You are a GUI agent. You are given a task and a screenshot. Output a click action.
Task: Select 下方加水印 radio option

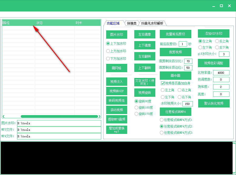116,59
